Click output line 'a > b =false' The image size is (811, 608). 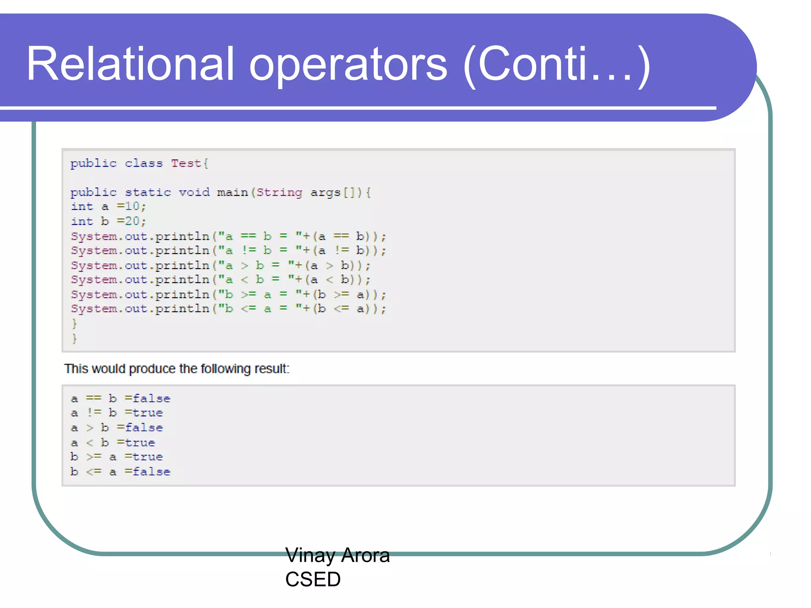[117, 428]
